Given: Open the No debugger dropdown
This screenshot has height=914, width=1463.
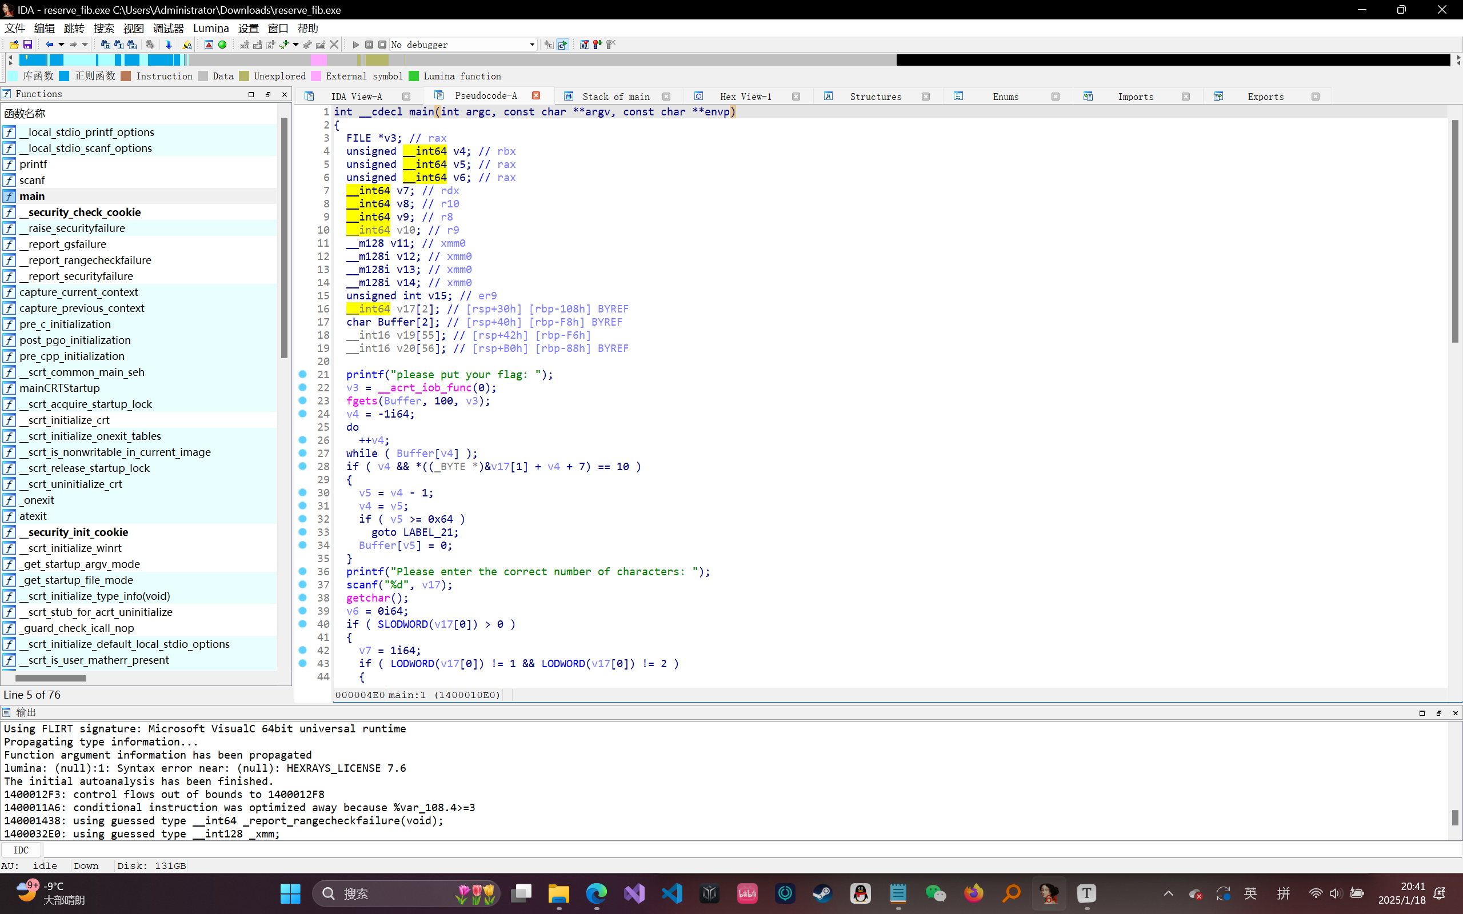Looking at the screenshot, I should 531,45.
